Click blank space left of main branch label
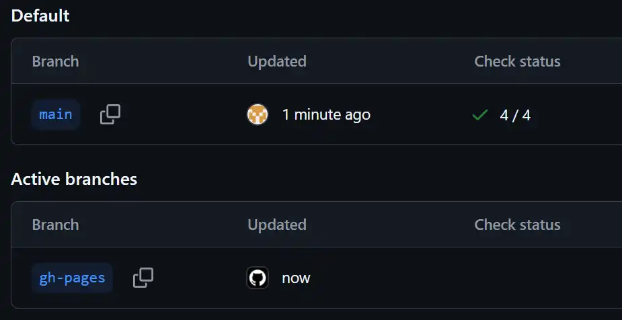 click(21, 115)
